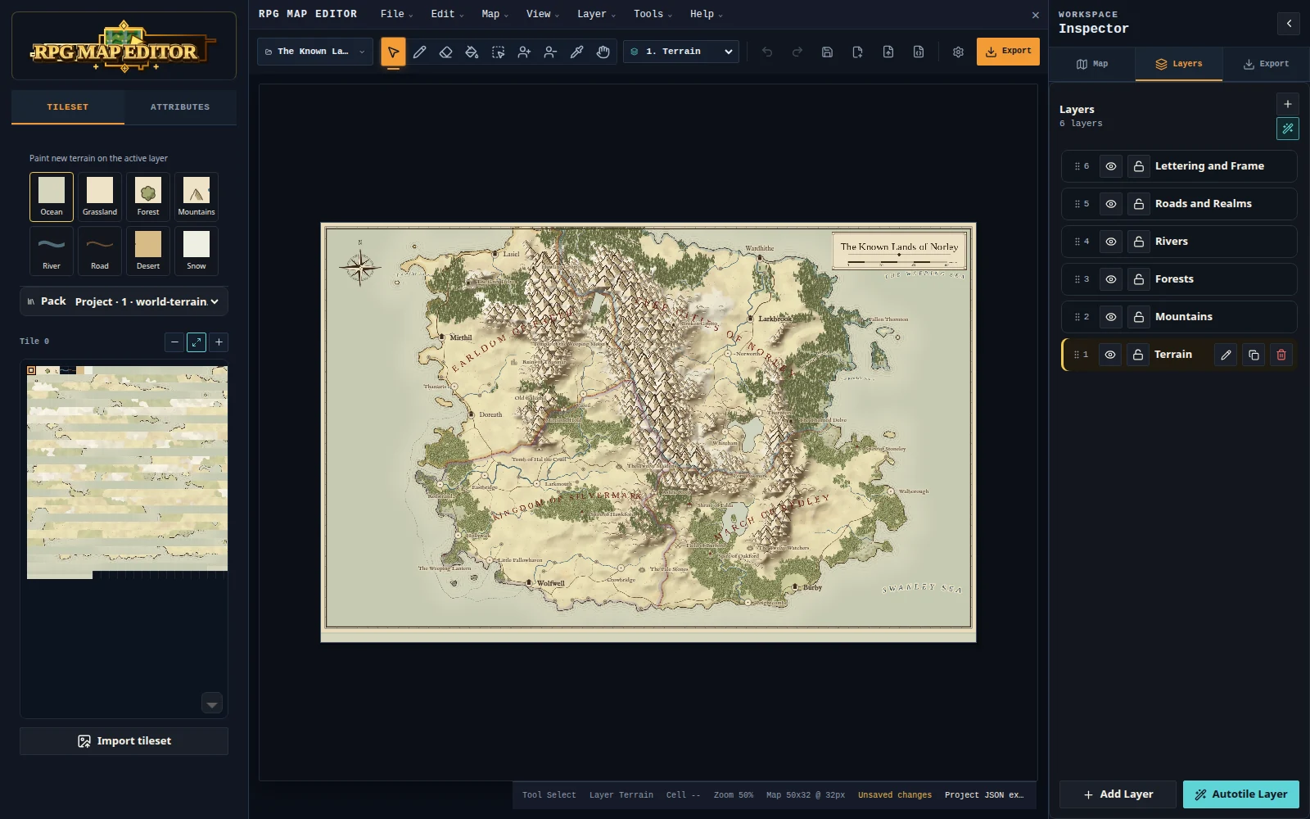Click the Redo arrow
The image size is (1310, 819).
click(797, 52)
